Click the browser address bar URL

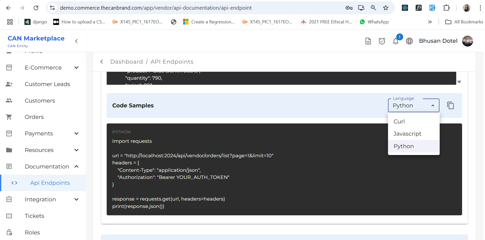[x=156, y=8]
